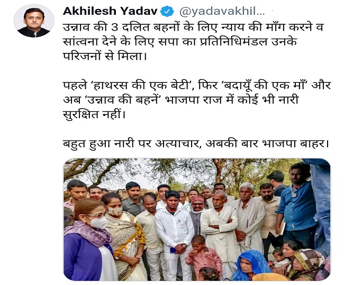
Task: Select first tweet paragraph starting with उन्नाव की 3
Action: 193,42
